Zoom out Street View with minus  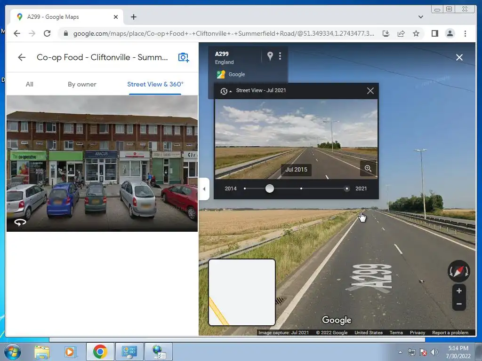coord(459,304)
